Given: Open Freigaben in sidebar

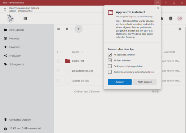Looking at the screenshot, I should [15, 56].
